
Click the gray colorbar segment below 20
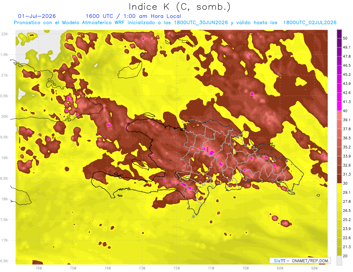pyautogui.click(x=339, y=260)
